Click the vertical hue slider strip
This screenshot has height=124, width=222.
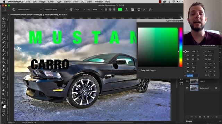[x=181, y=47]
